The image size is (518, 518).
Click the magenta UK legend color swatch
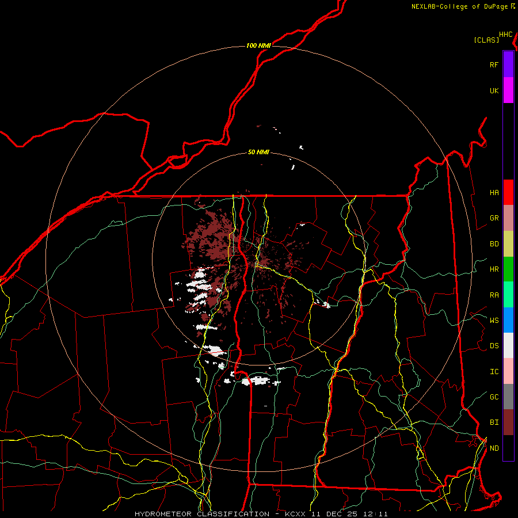click(x=508, y=90)
